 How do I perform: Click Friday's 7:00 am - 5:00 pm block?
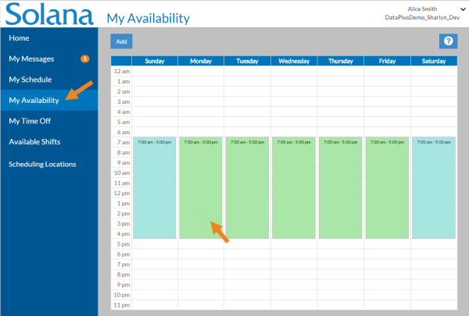(x=387, y=187)
